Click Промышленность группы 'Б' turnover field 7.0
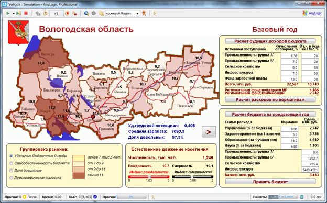Image resolution: width=327 pixels, height=203 pixels. click(289, 61)
